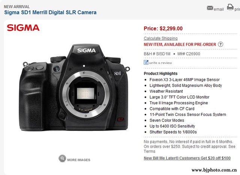
Task: Click the printer icon
Action: 230,7
